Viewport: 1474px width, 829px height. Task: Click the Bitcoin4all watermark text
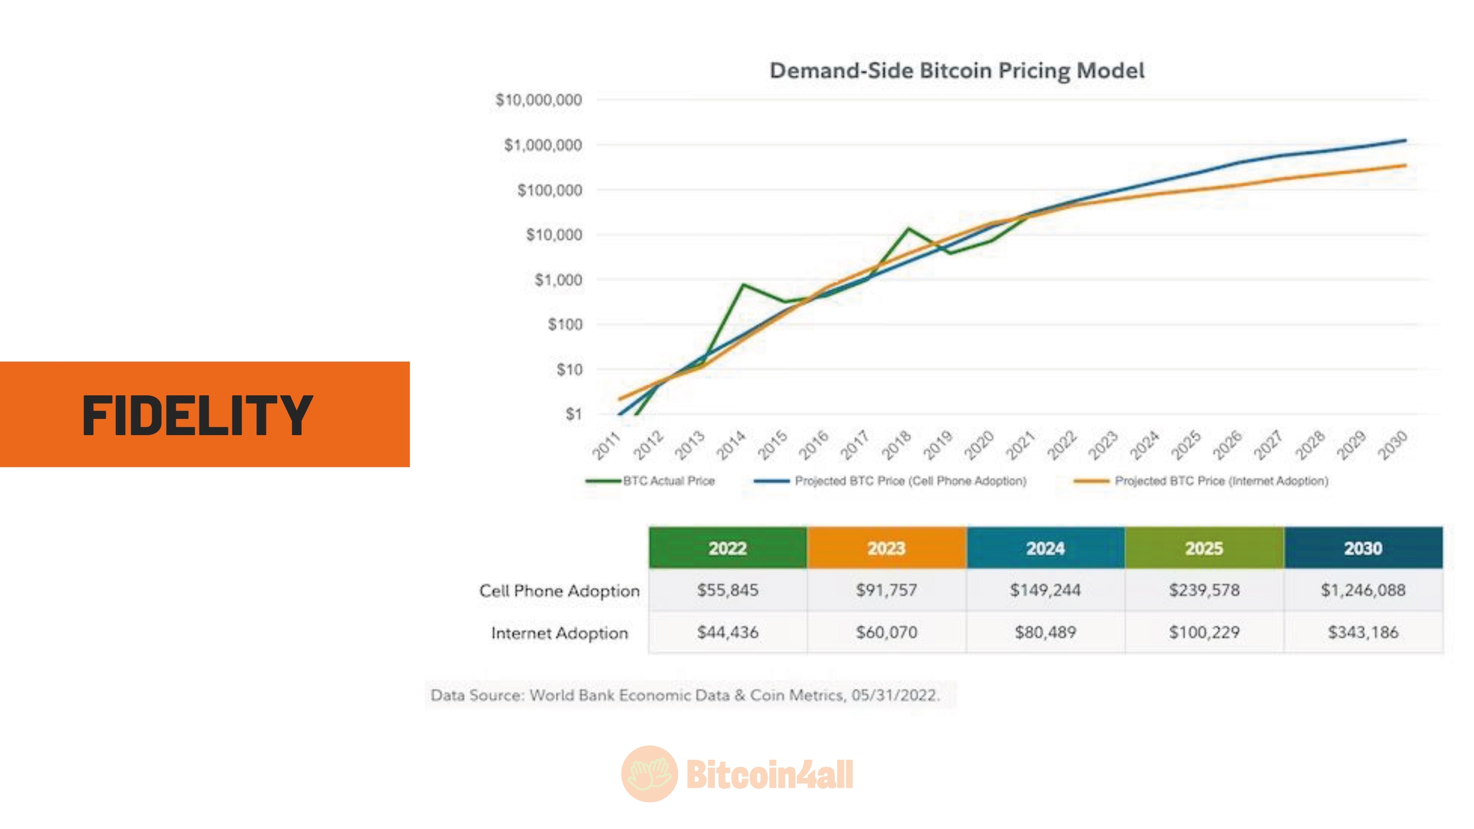click(x=770, y=775)
